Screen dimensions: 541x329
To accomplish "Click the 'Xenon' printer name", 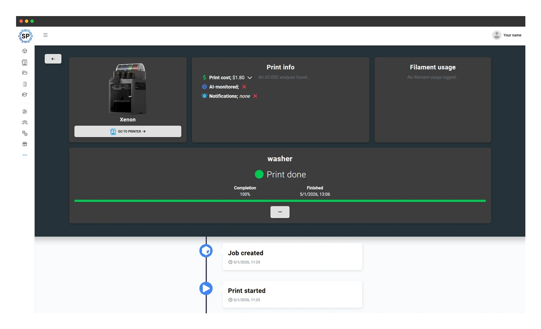I will tap(128, 120).
